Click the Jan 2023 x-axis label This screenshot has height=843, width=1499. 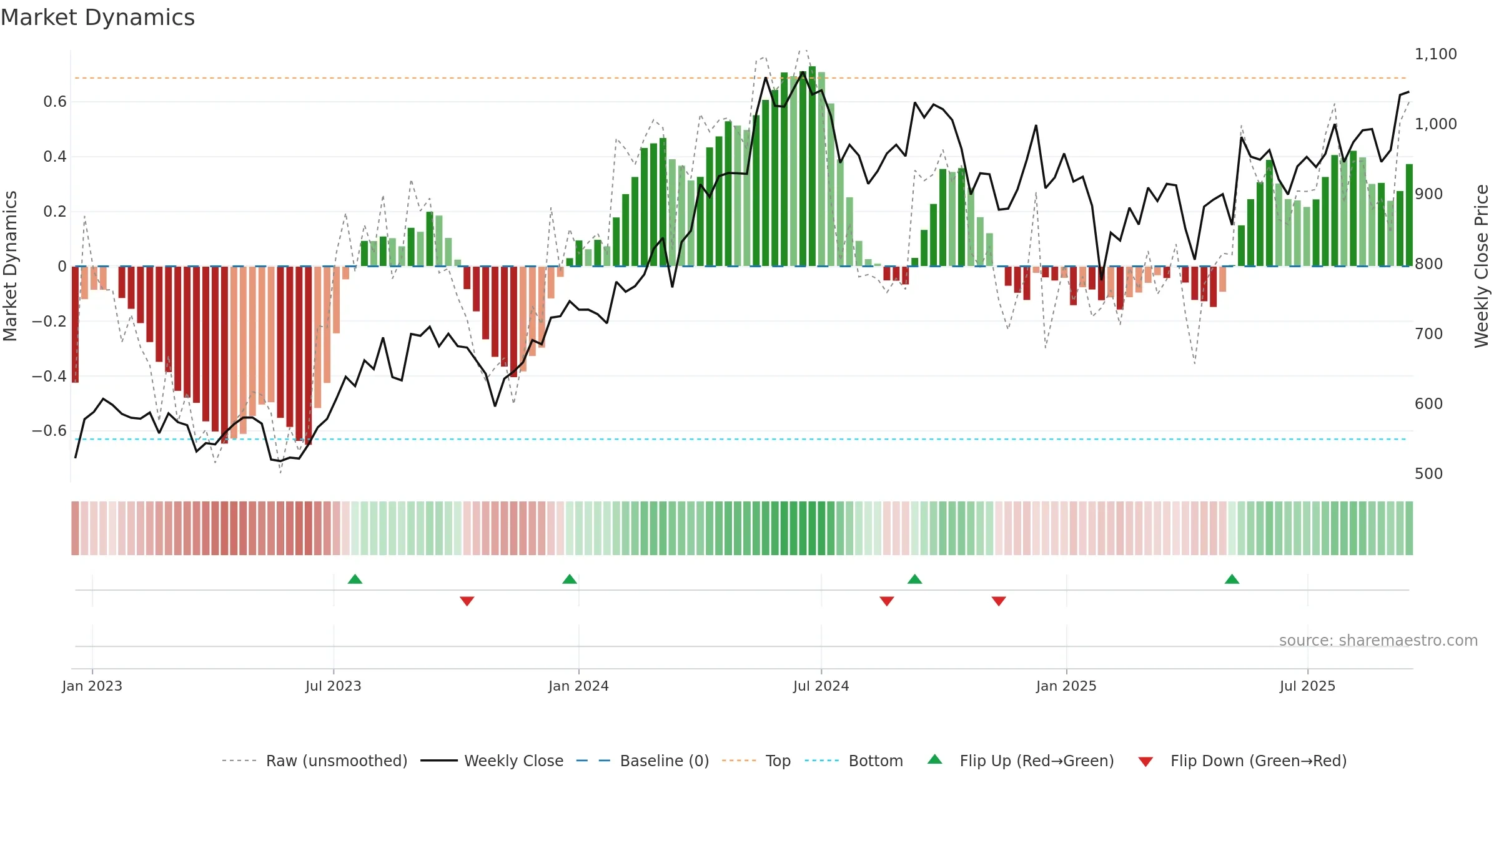tap(92, 686)
